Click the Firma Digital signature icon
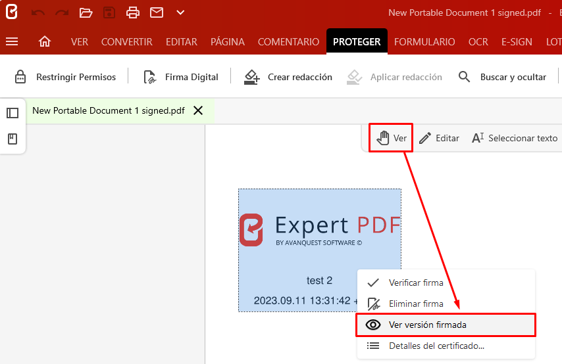 click(150, 77)
